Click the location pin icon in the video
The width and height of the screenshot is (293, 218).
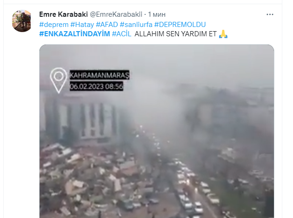click(59, 80)
